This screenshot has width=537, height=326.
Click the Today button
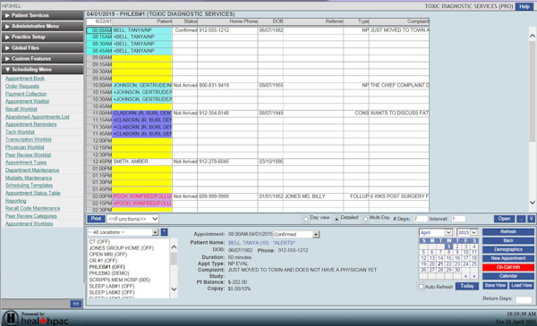(467, 287)
